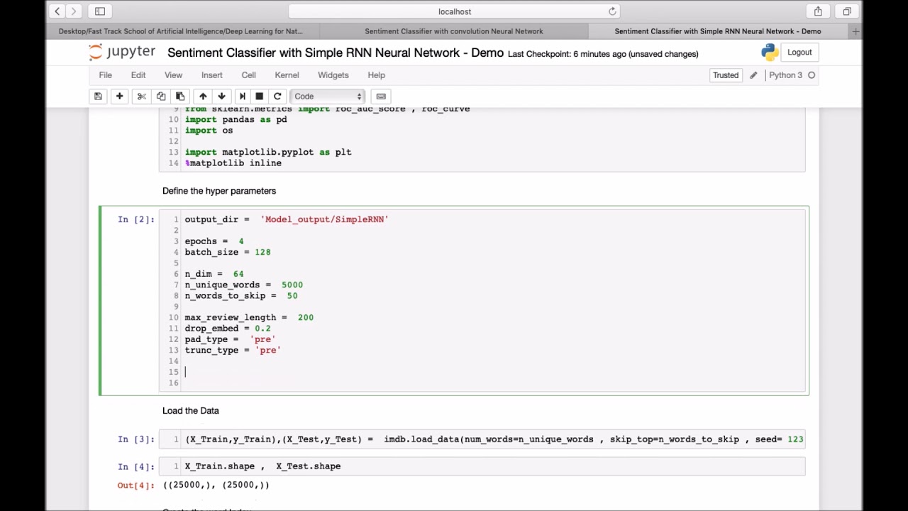Click the Python logo icon
Image resolution: width=908 pixels, height=511 pixels.
[770, 53]
